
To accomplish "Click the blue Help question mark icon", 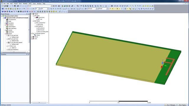I will (x=3, y=9).
